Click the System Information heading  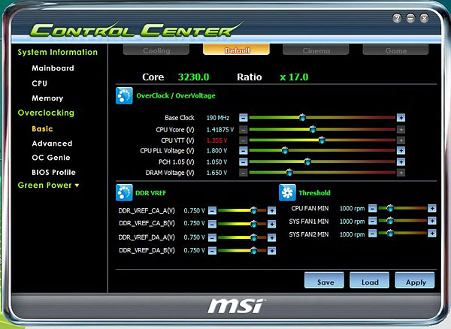tap(58, 52)
